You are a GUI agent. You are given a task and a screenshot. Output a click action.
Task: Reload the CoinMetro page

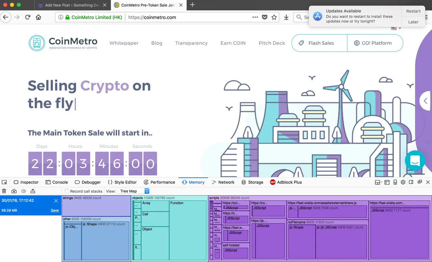click(28, 17)
